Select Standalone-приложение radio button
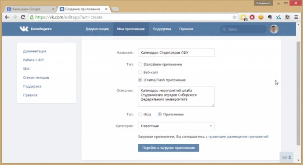Screen dimensions: 303x165 click(x=140, y=64)
